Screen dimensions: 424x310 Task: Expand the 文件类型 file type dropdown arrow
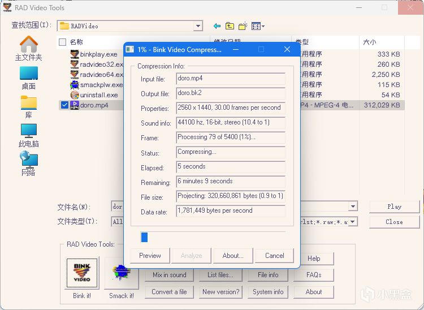[x=353, y=222]
